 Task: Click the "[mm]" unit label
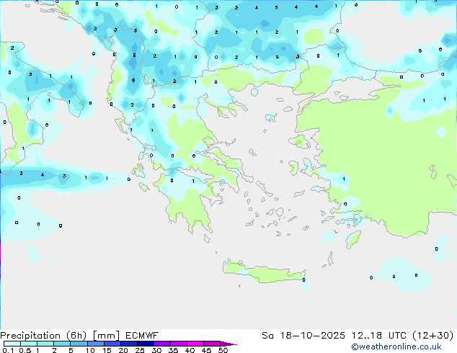pos(106,336)
